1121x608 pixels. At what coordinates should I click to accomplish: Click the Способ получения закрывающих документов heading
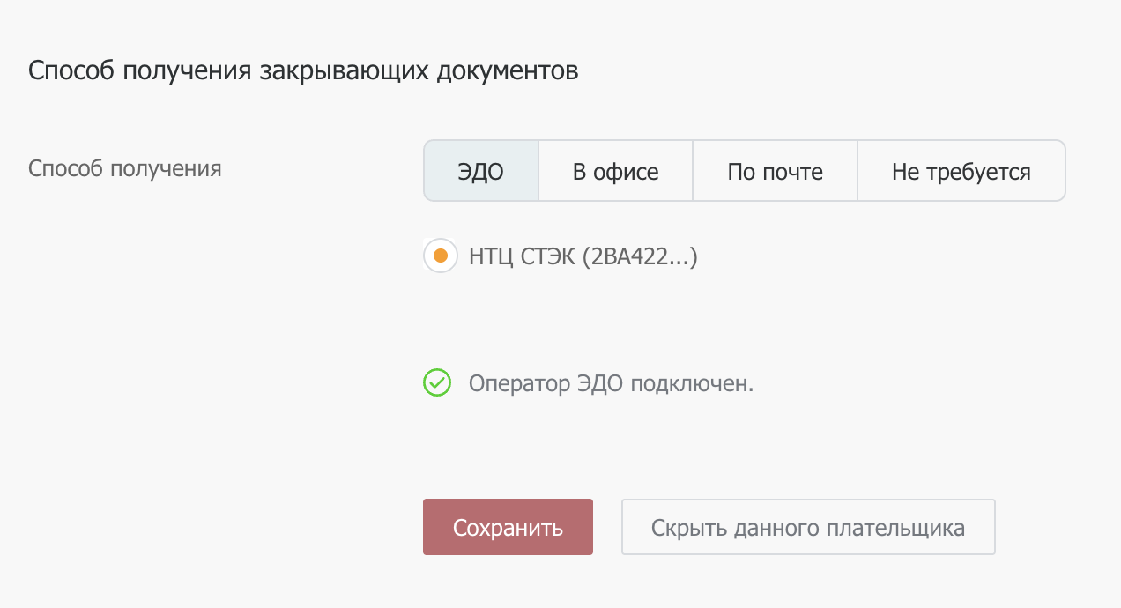click(303, 70)
